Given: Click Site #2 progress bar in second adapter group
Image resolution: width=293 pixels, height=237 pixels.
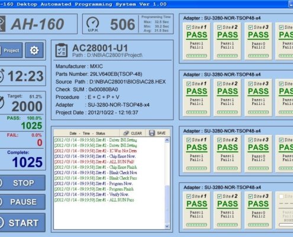Looking at the screenshot, I should pyautogui.click(x=227, y=113).
